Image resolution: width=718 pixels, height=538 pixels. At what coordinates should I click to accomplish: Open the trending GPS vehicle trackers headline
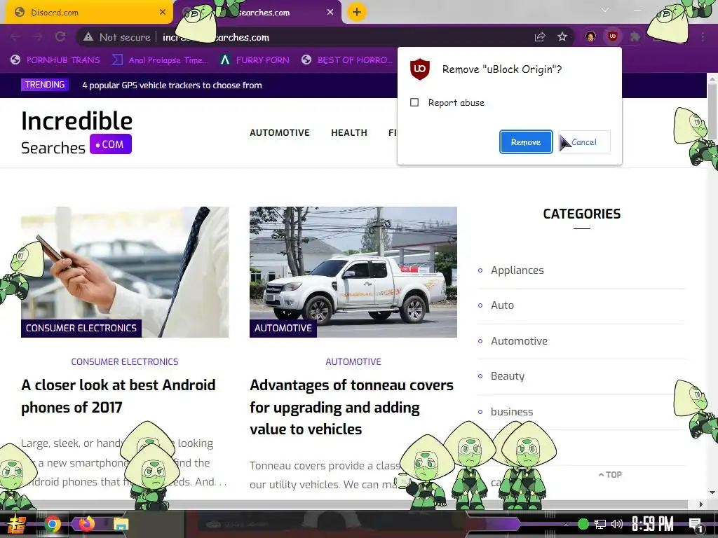(172, 85)
